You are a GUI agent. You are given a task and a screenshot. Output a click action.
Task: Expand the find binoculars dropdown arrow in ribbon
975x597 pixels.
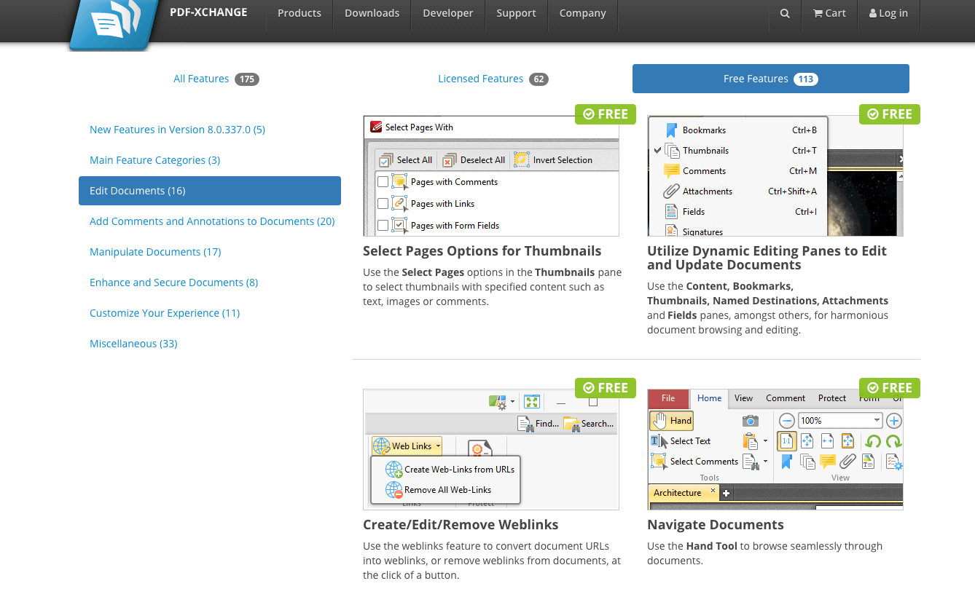pos(765,462)
